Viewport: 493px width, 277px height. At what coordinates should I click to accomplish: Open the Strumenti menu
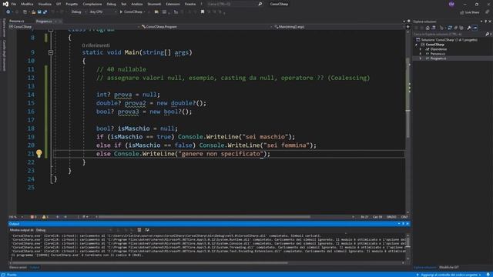(154, 4)
